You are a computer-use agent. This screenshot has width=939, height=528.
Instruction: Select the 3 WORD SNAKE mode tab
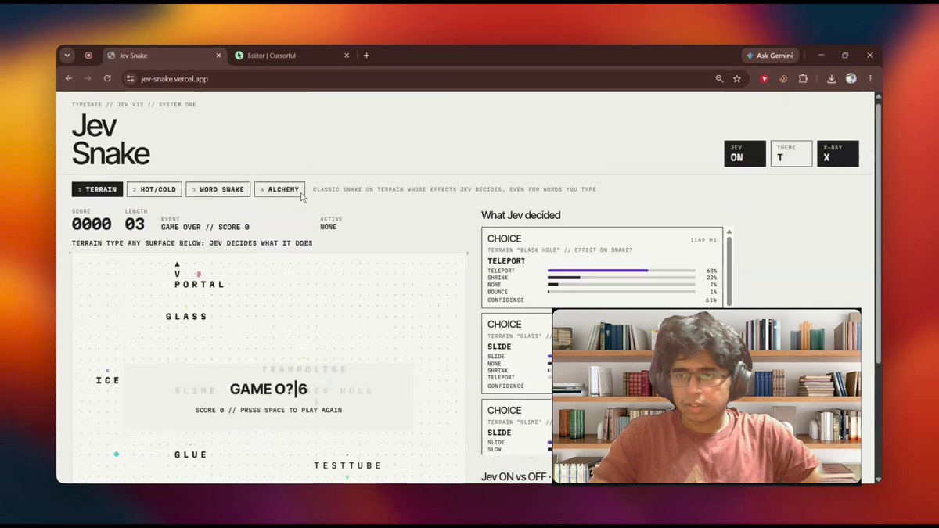click(218, 189)
